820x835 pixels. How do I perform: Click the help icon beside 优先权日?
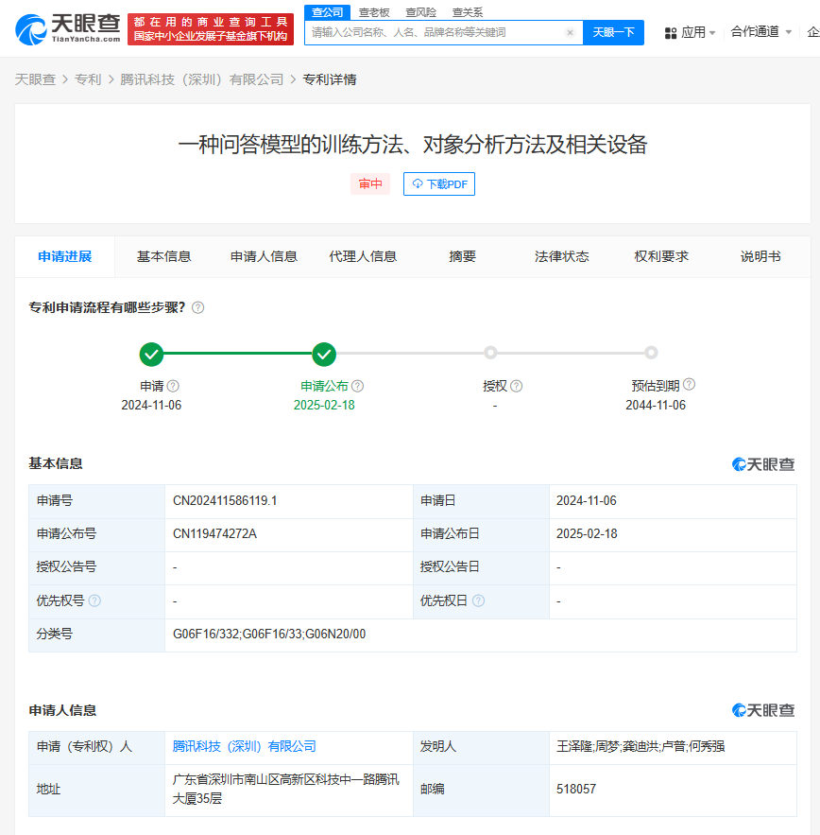pyautogui.click(x=478, y=600)
